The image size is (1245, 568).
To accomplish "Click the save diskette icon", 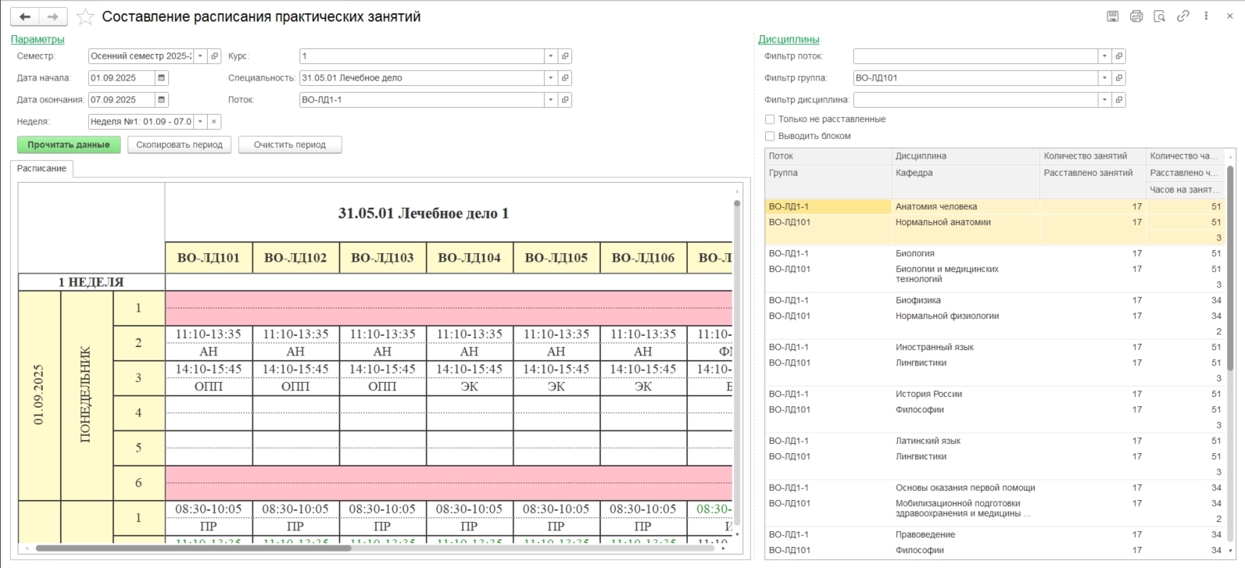I will pos(1113,16).
